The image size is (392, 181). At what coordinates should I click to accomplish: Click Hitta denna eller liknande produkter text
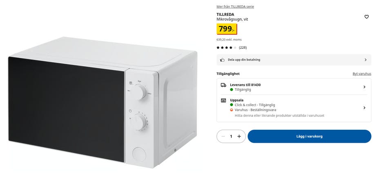[x=279, y=116]
